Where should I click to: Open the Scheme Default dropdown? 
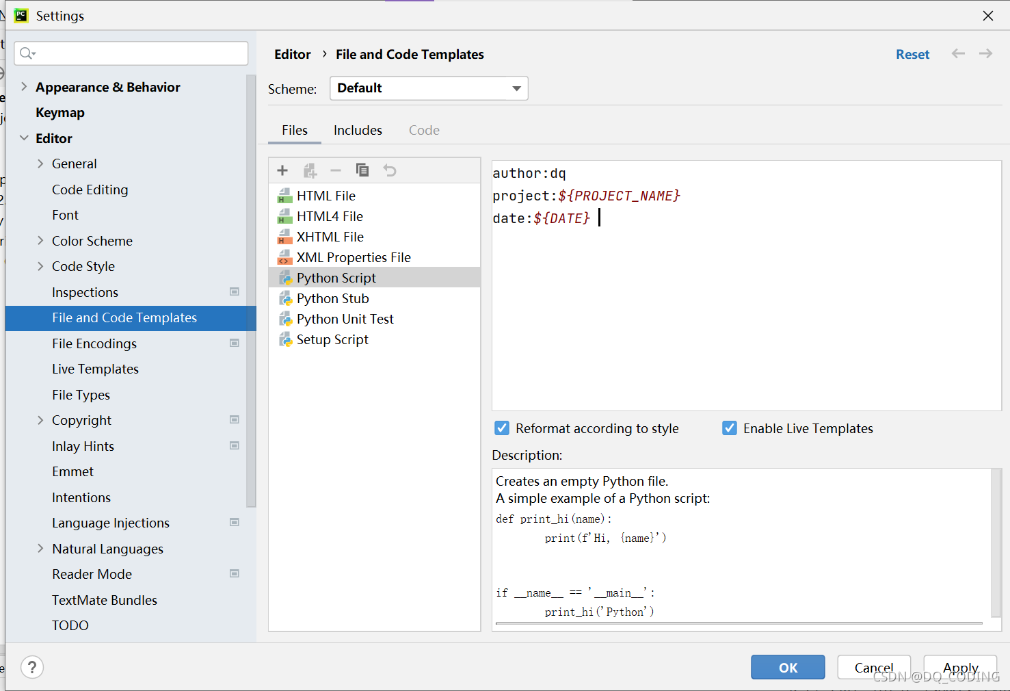click(429, 88)
